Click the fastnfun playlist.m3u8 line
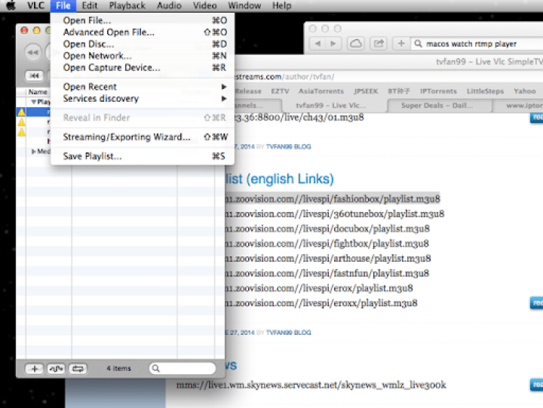543x408 pixels. click(327, 273)
